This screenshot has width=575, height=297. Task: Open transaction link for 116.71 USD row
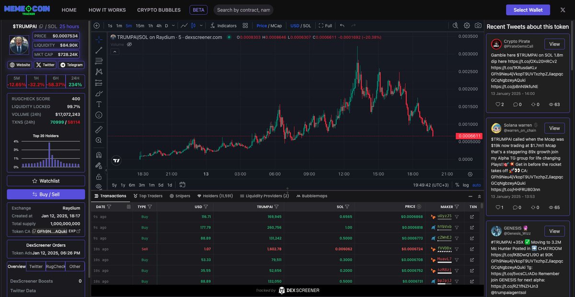tap(472, 217)
